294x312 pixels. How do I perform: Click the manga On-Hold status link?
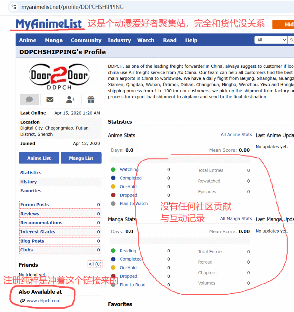coord(128,268)
